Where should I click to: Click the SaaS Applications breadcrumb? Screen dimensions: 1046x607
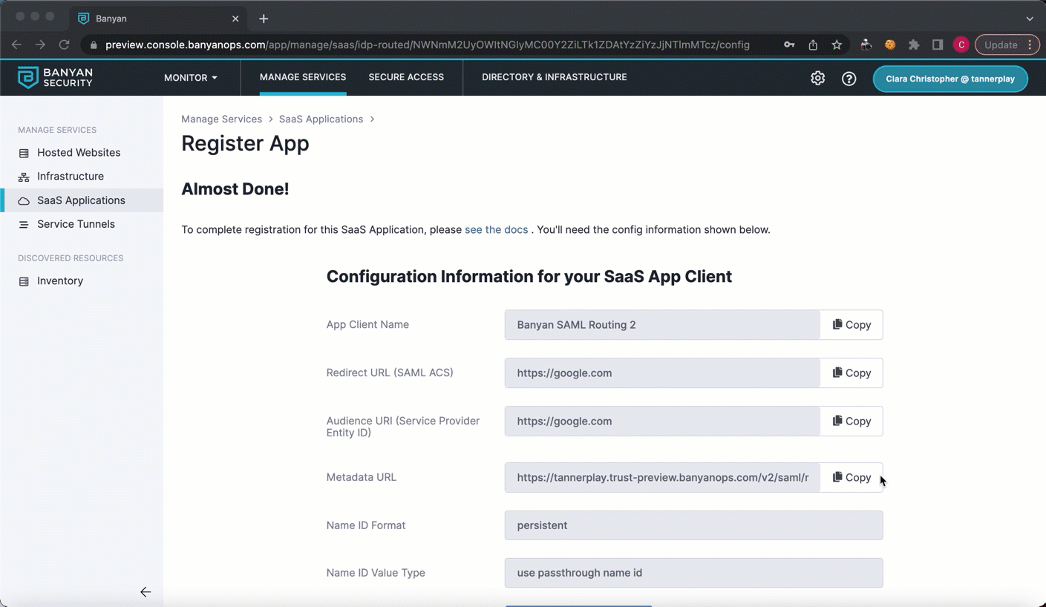pos(321,119)
